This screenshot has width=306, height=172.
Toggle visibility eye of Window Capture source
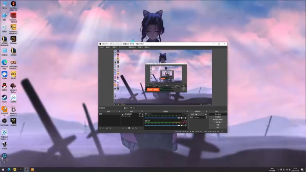140,116
